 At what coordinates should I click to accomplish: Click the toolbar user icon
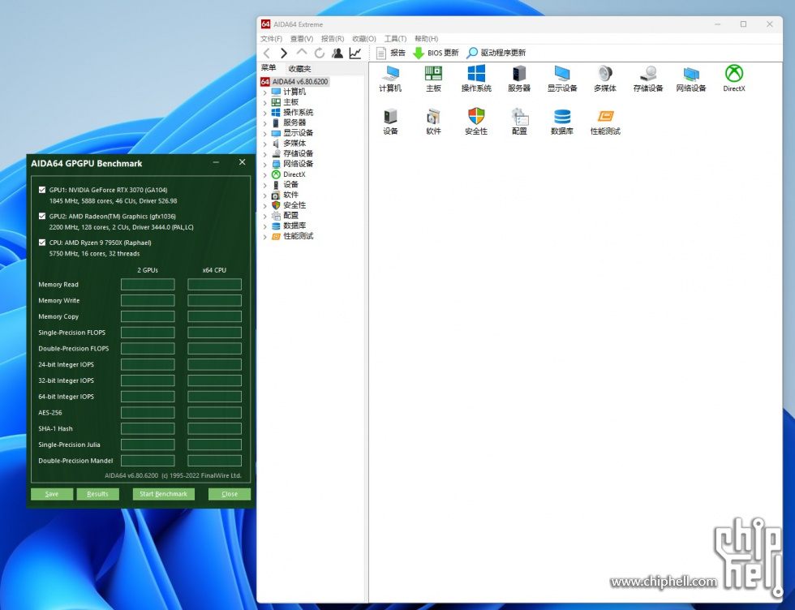pos(337,53)
